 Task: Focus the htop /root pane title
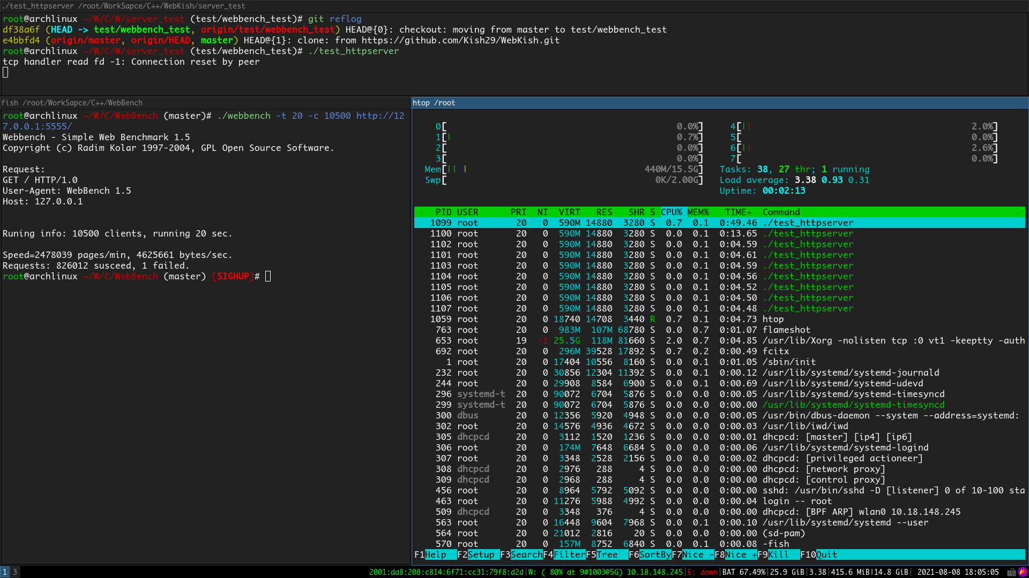tap(720, 103)
